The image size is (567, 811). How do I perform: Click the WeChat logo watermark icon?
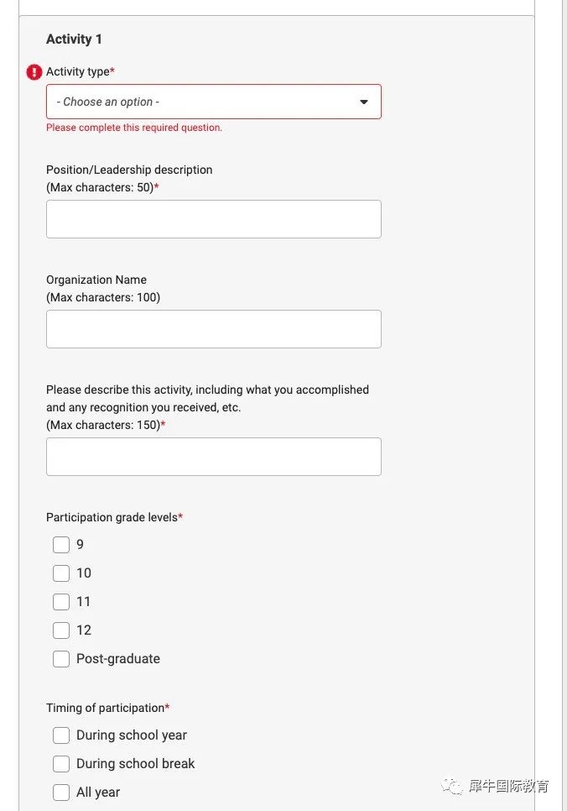[452, 786]
